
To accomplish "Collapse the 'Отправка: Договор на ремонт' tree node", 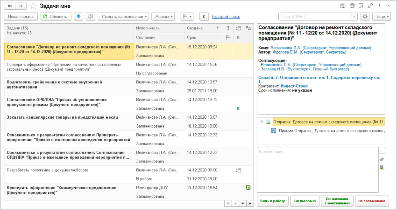I will pos(262,122).
